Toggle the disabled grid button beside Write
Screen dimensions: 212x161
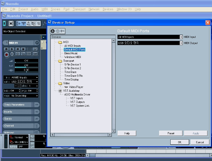[29, 49]
